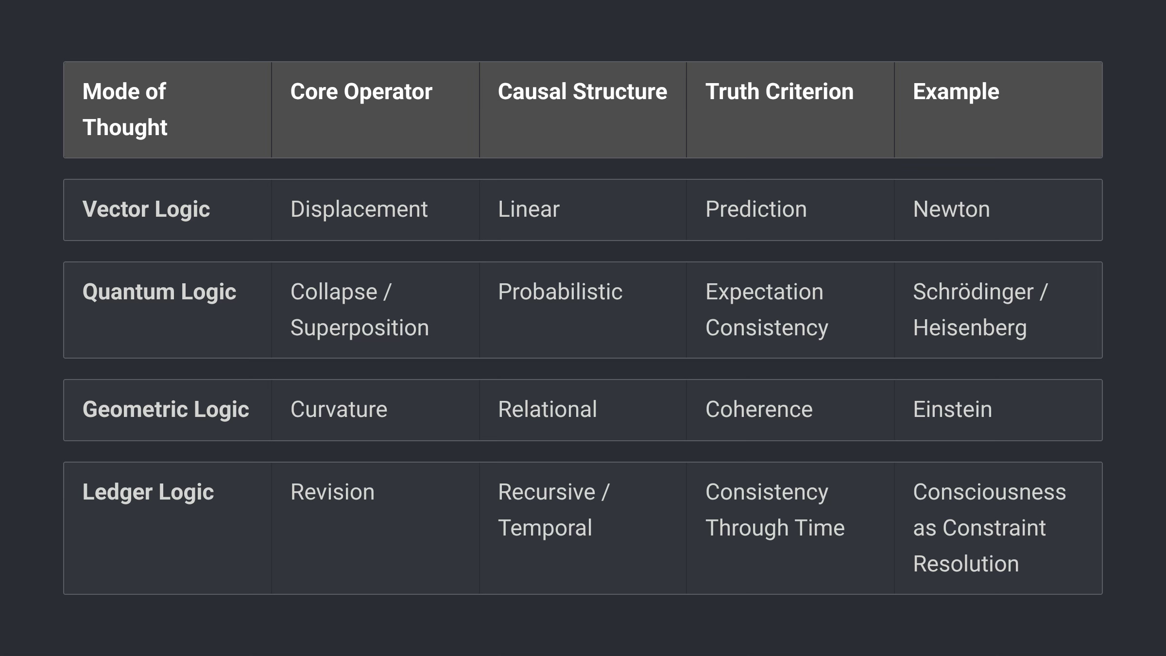The height and width of the screenshot is (656, 1166).
Task: Click the 'Einstein' example cell
Action: [998, 410]
